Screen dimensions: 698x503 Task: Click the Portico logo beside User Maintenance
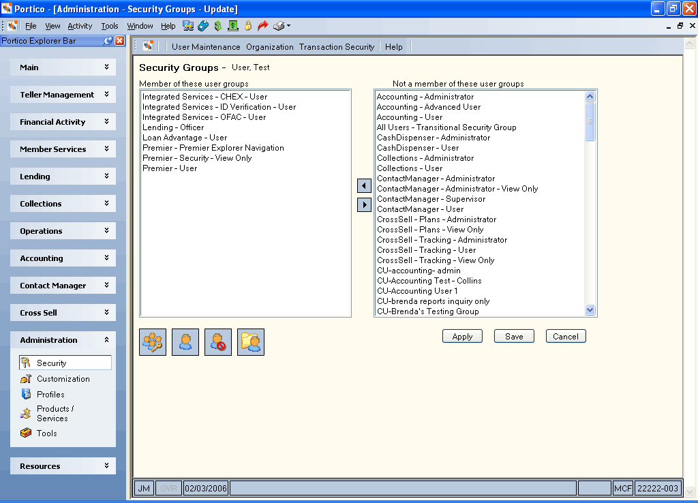coord(148,46)
